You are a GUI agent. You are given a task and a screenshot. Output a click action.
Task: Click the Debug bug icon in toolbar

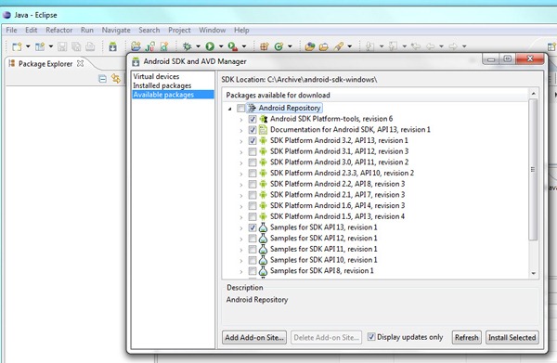[x=187, y=46]
